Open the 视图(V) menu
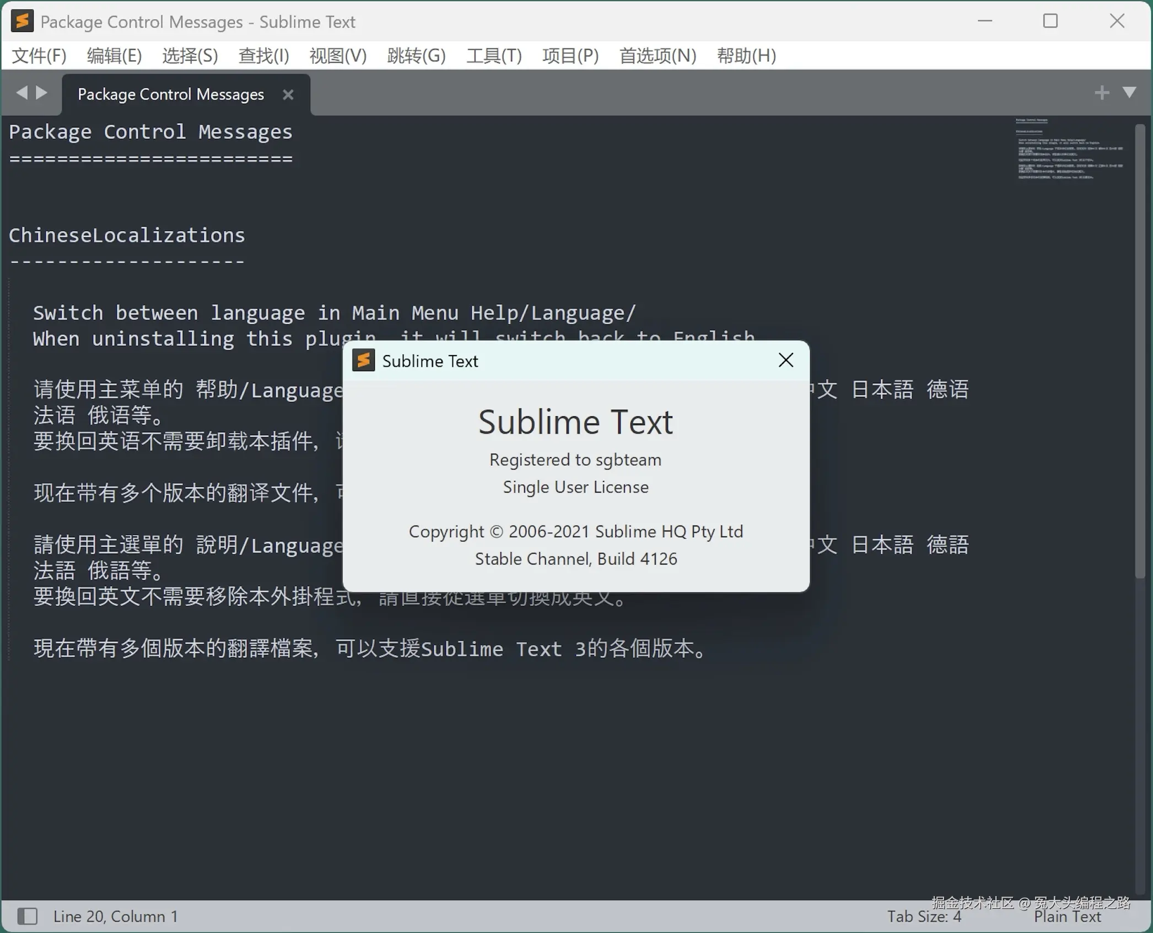The image size is (1153, 933). tap(337, 55)
